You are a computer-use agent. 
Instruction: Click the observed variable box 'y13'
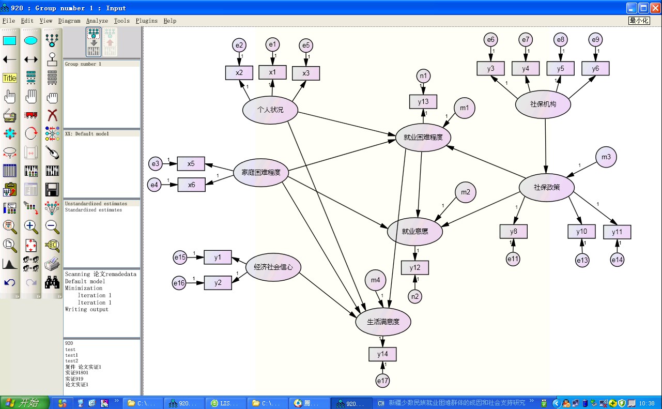coord(423,101)
